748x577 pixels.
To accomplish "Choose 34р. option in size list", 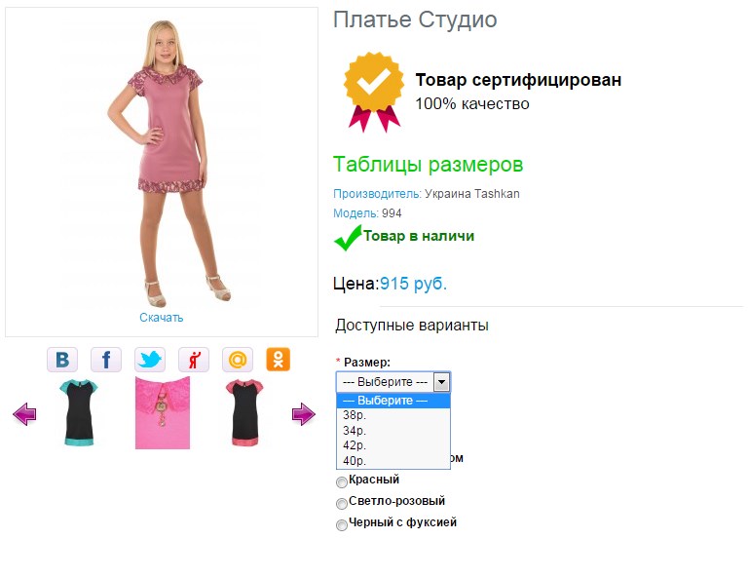I will pyautogui.click(x=393, y=431).
